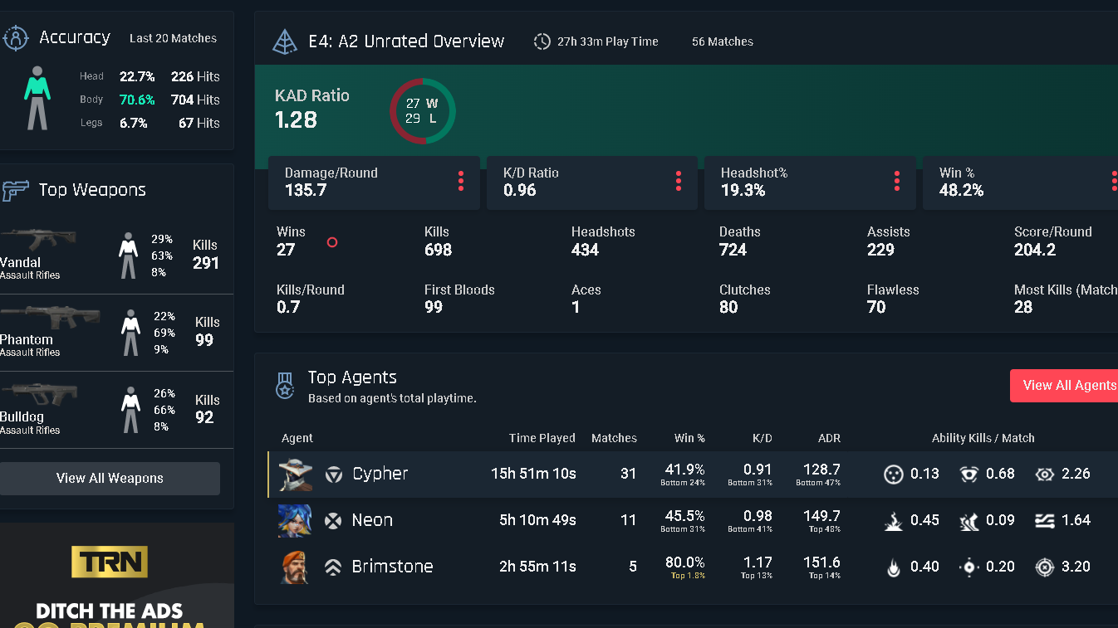Click the Headshots value 434
The height and width of the screenshot is (628, 1118).
[585, 251]
